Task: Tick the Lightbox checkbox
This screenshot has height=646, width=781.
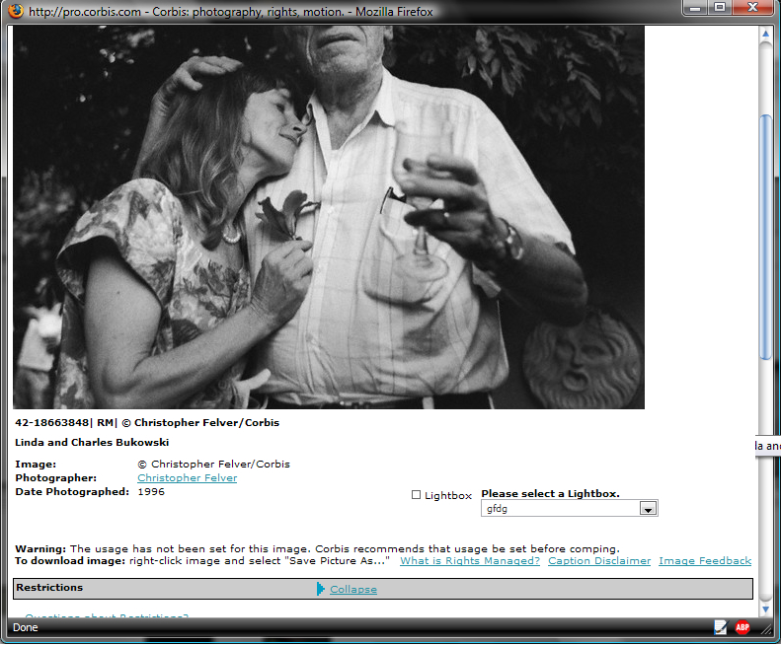Action: [x=416, y=495]
